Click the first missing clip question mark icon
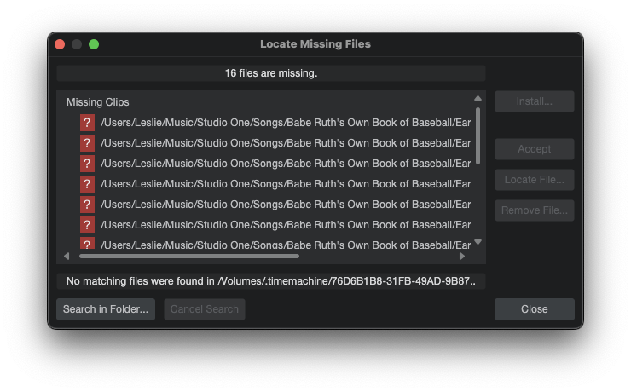 coord(87,123)
